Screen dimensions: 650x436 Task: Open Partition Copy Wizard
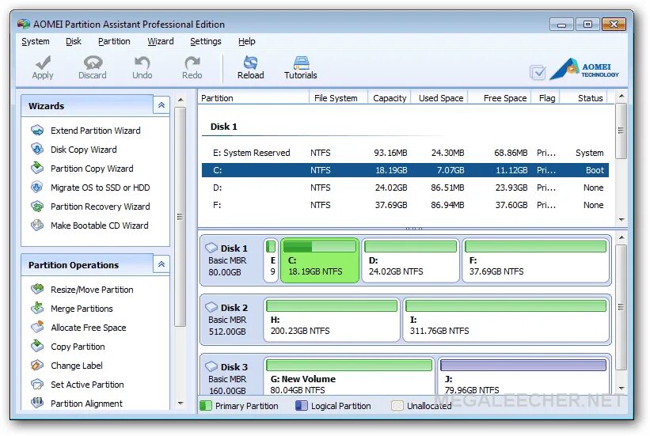(92, 169)
